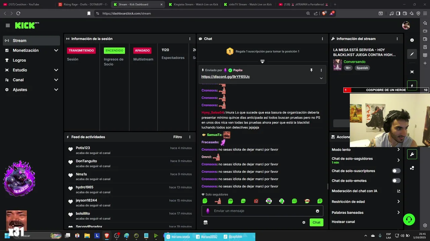430x241 pixels.
Task: Reload the page
Action: click(x=18, y=13)
